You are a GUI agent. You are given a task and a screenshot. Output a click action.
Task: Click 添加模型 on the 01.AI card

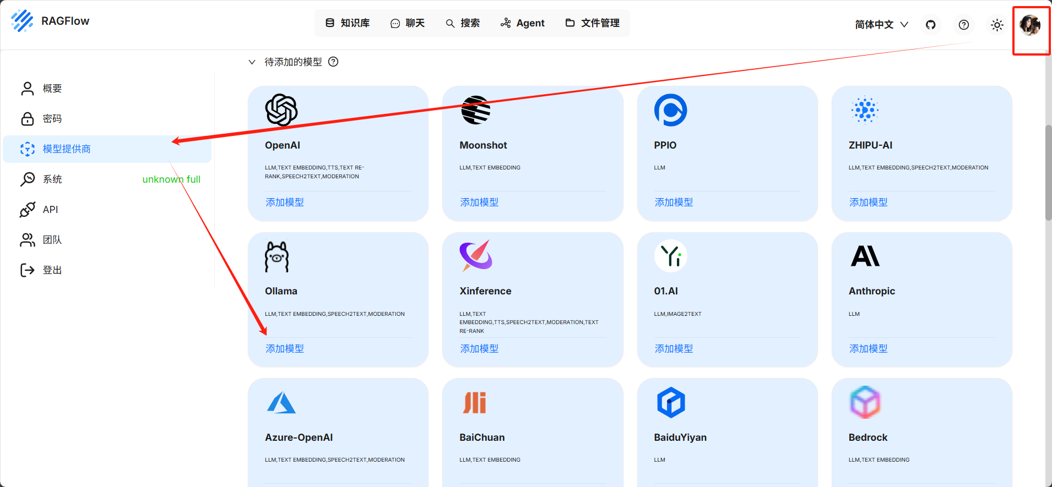(x=674, y=349)
